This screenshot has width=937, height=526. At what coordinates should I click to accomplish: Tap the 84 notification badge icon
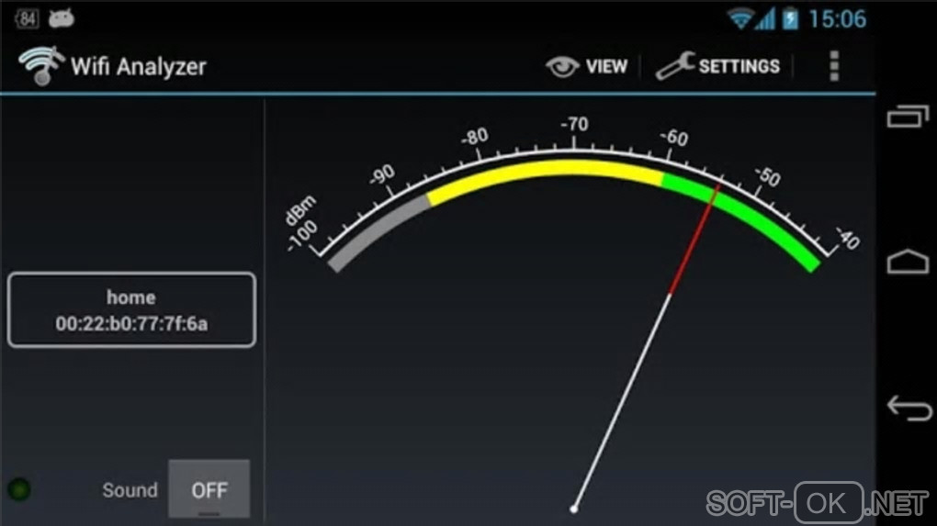pyautogui.click(x=27, y=18)
